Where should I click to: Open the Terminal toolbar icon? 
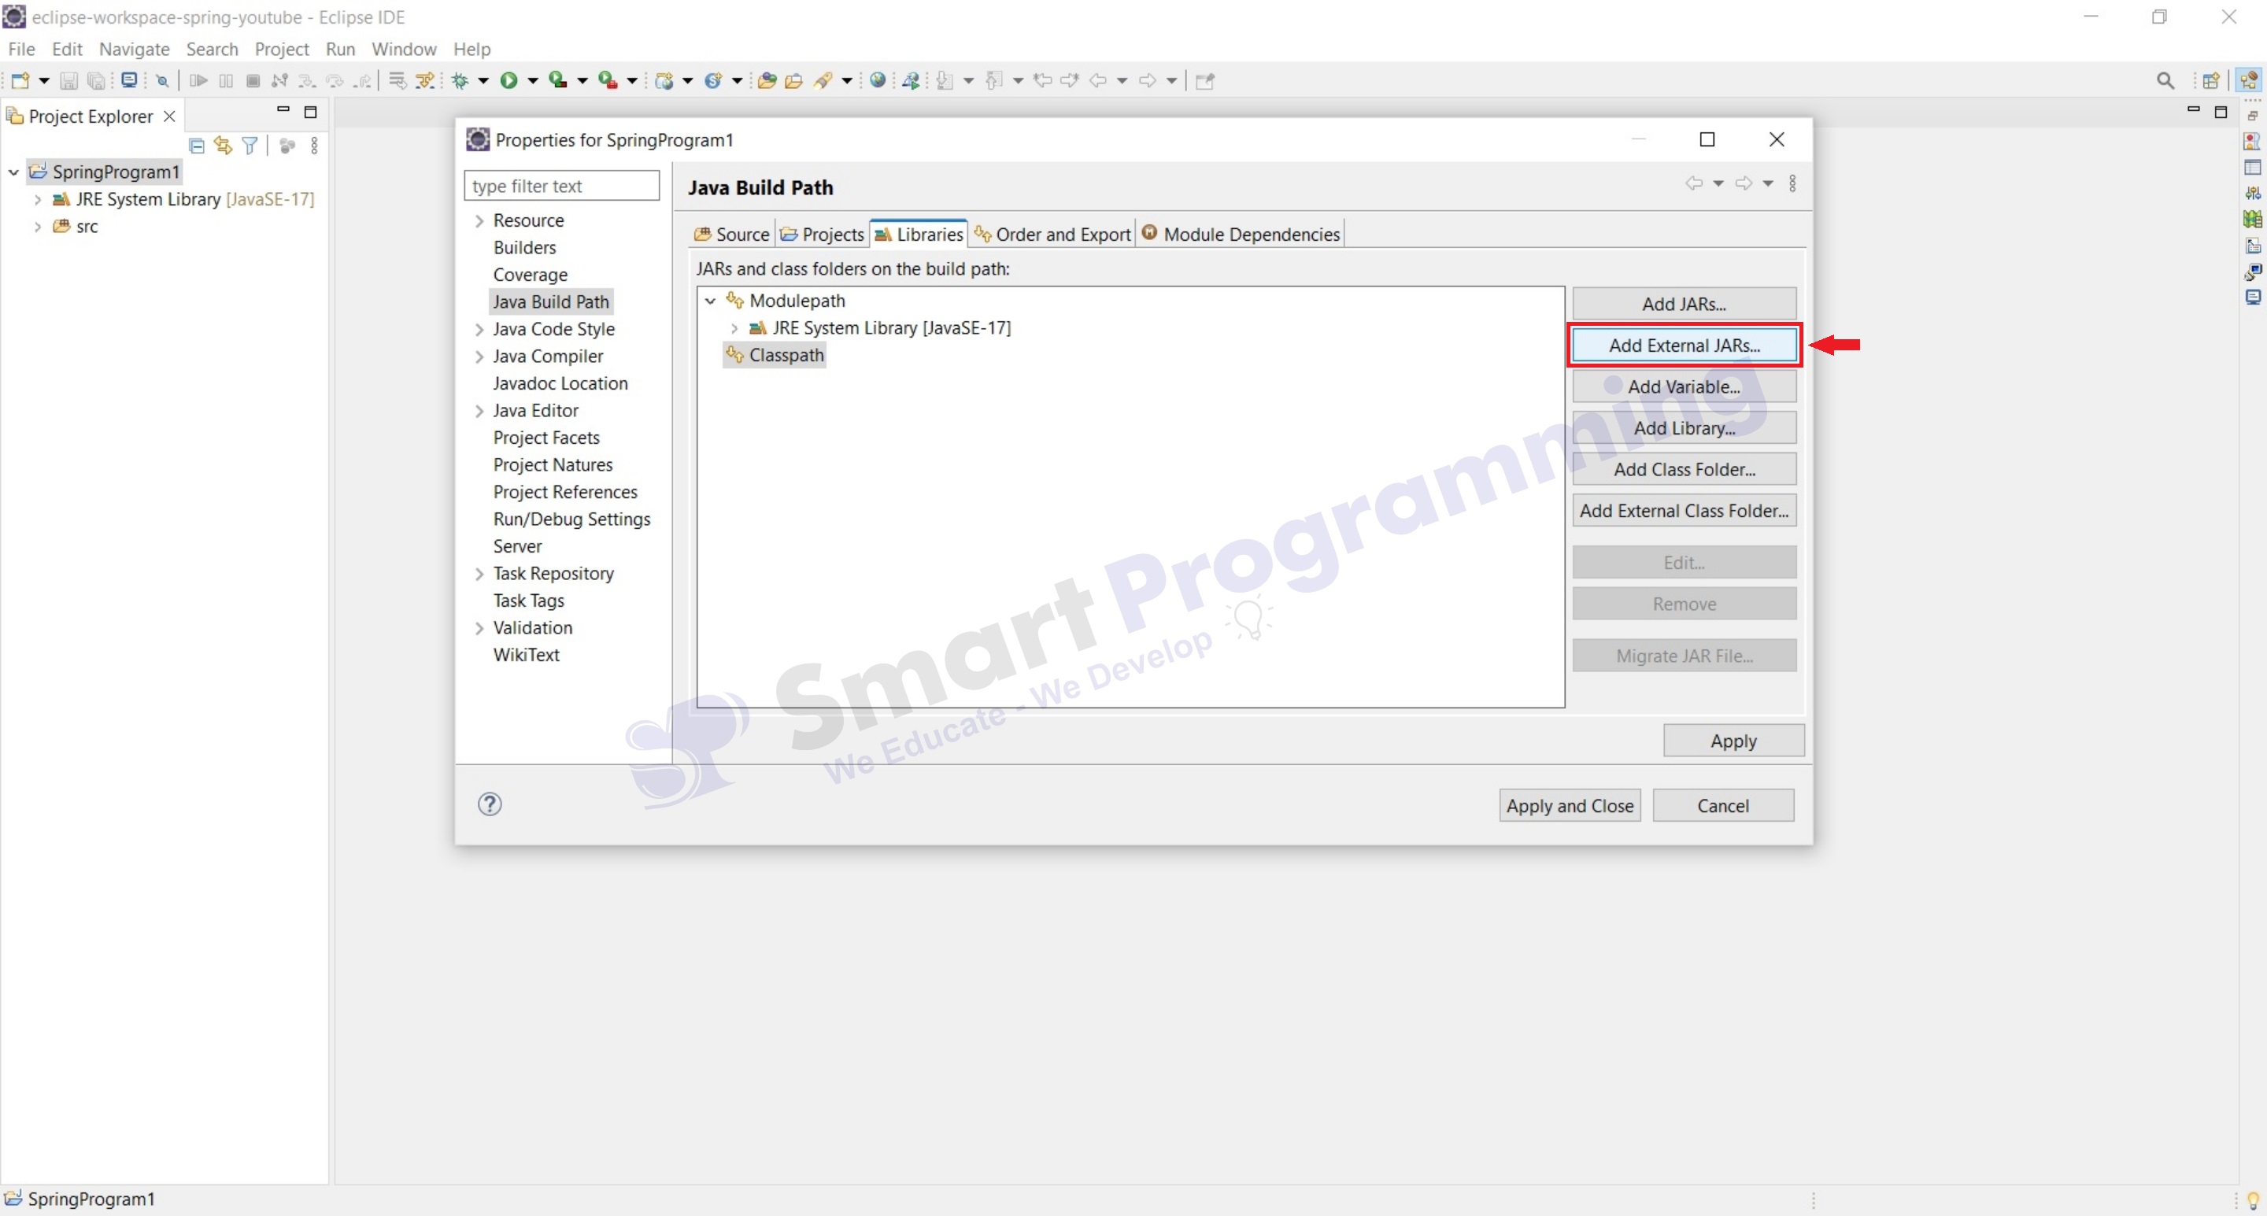(x=129, y=80)
